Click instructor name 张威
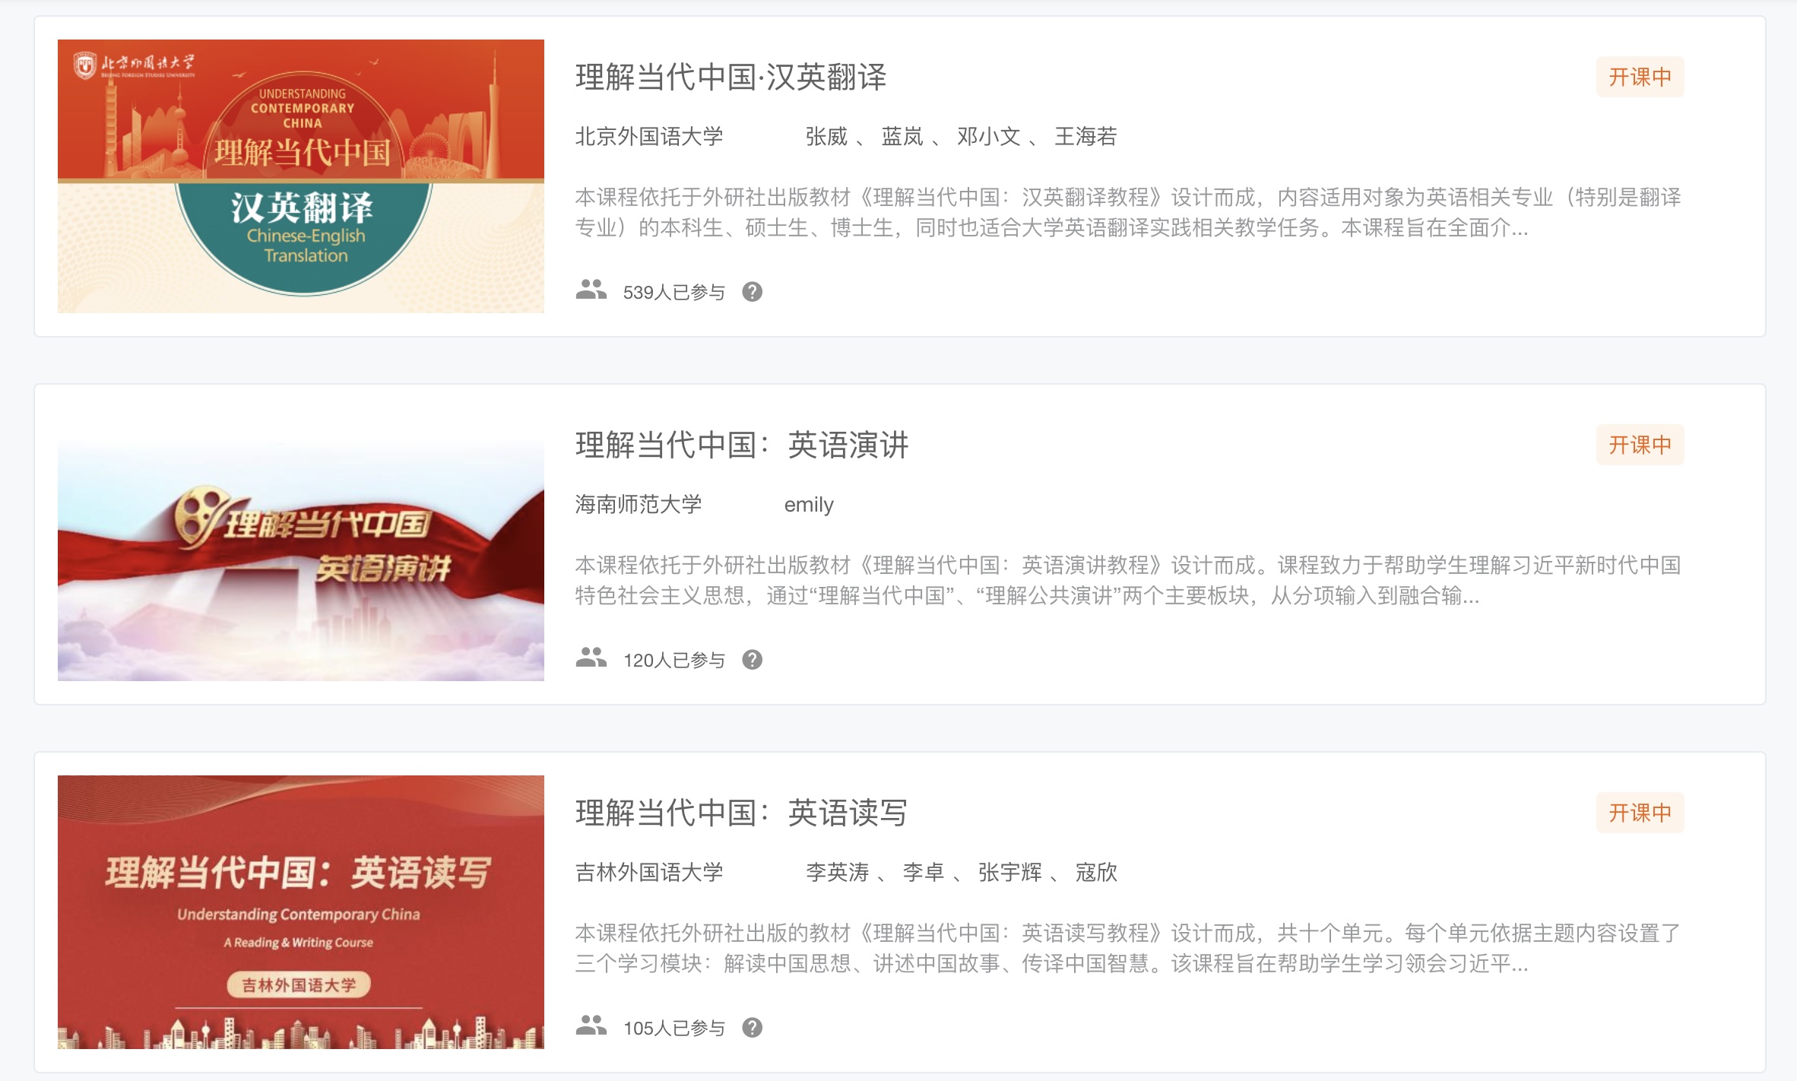Screen dimensions: 1797x1081 826,136
